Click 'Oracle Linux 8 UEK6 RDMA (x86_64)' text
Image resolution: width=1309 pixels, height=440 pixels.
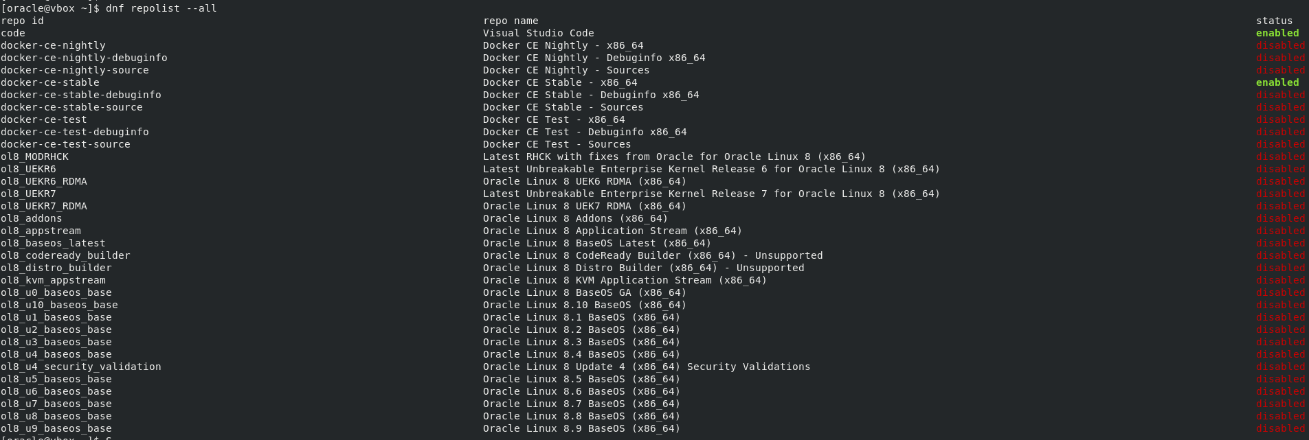(584, 181)
